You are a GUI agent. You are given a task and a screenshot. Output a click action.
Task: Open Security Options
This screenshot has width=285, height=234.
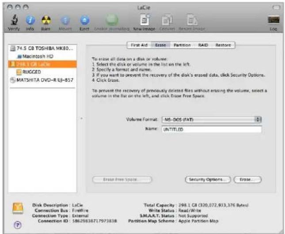click(208, 180)
